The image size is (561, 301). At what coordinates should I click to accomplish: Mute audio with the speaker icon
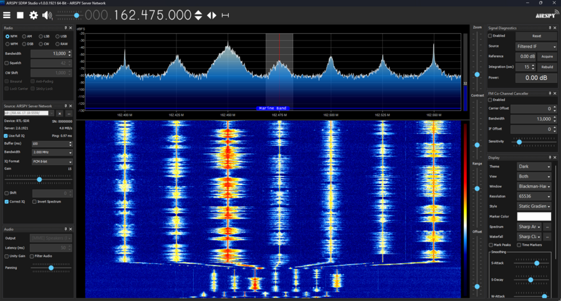click(x=47, y=15)
